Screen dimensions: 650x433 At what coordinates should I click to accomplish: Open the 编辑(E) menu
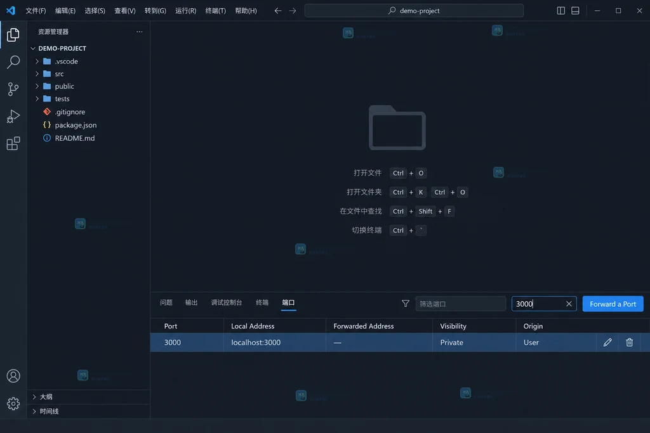pos(65,11)
